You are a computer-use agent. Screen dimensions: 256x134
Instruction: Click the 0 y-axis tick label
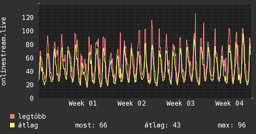tap(31, 98)
